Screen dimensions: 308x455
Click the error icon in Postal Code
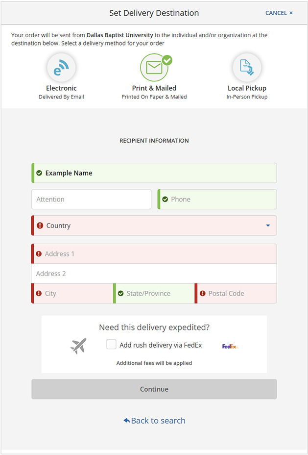tap(202, 293)
